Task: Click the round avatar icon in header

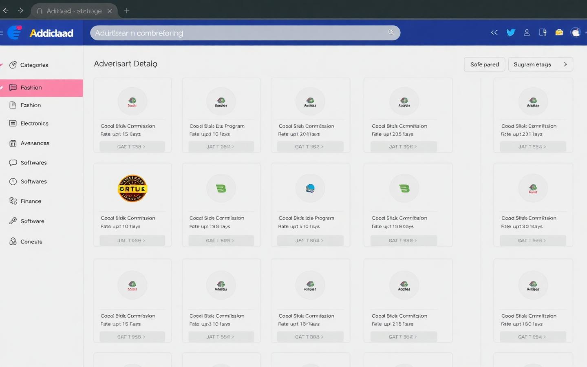Action: (576, 33)
